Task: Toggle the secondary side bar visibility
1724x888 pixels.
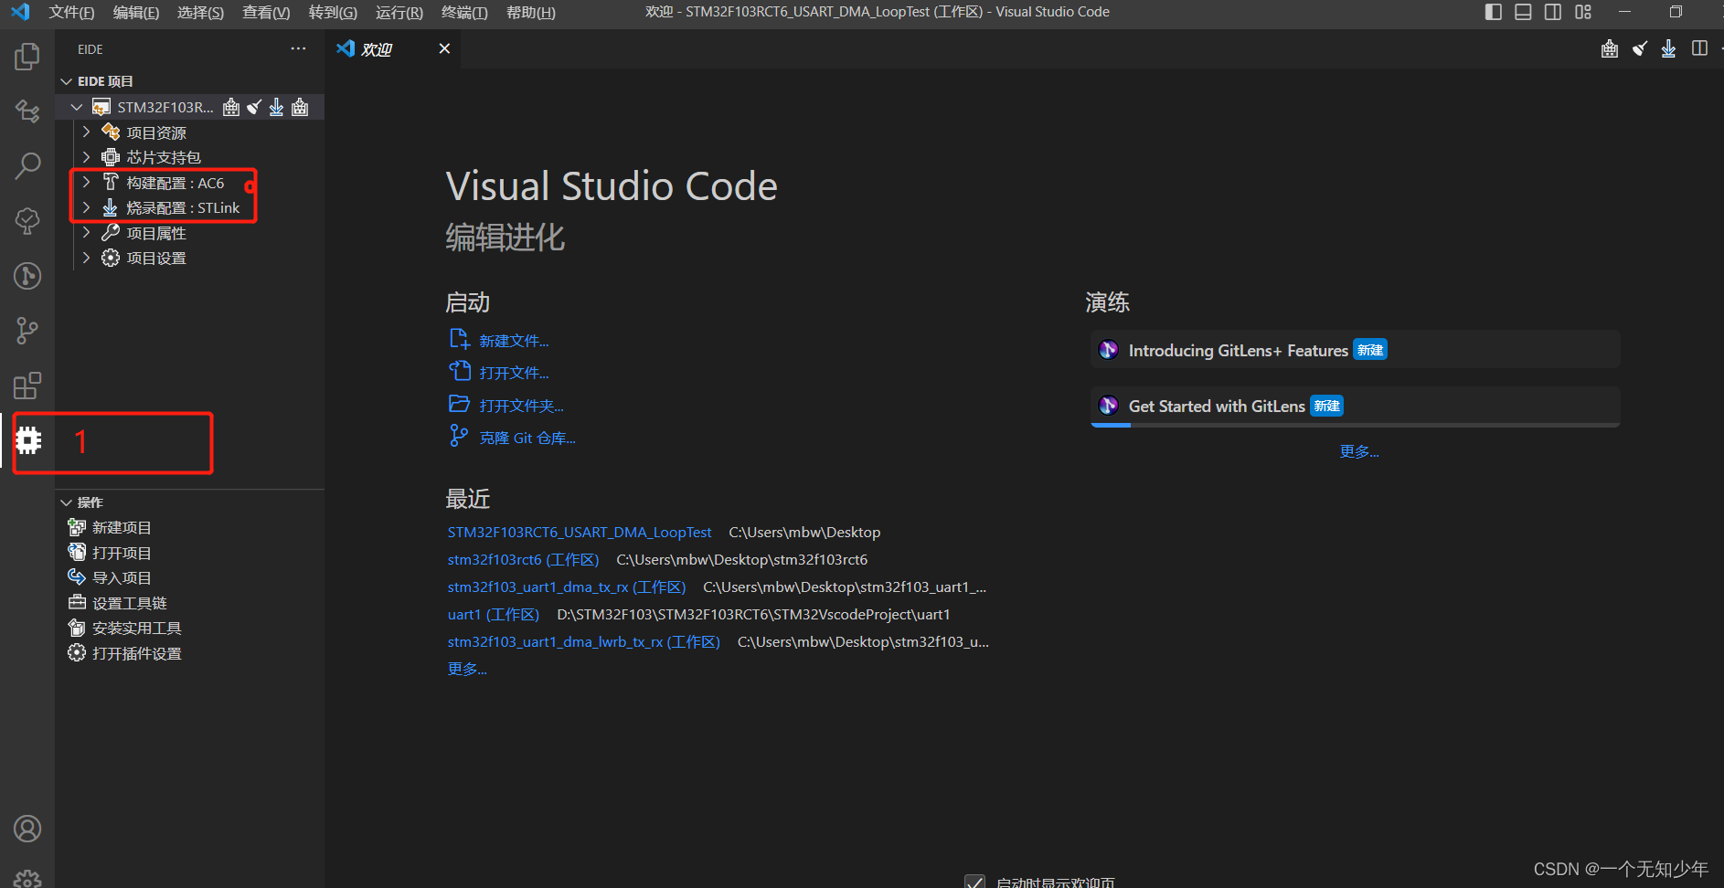Action: tap(1553, 12)
